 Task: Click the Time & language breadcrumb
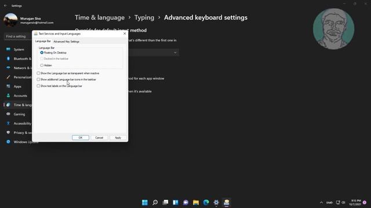coord(100,17)
